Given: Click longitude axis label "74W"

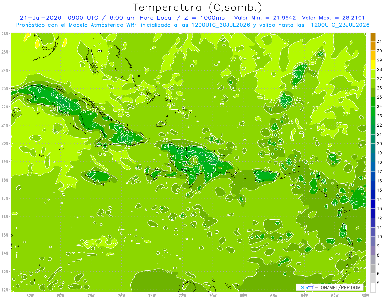Looking at the screenshot, I should (152, 295).
